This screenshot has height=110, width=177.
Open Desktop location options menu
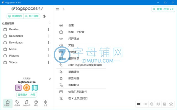click(48, 29)
